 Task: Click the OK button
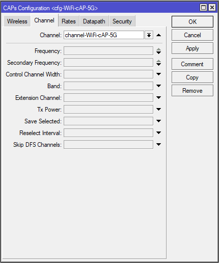click(193, 21)
